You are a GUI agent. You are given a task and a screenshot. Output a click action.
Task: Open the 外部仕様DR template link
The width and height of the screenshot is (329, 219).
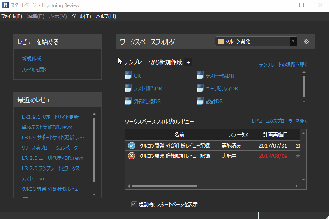coord(147,101)
